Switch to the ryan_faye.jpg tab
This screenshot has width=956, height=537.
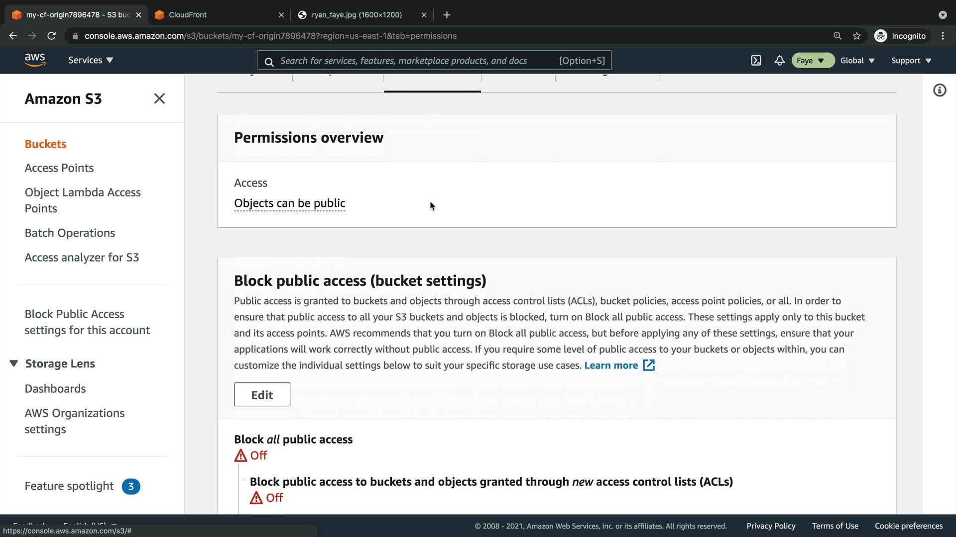[357, 15]
